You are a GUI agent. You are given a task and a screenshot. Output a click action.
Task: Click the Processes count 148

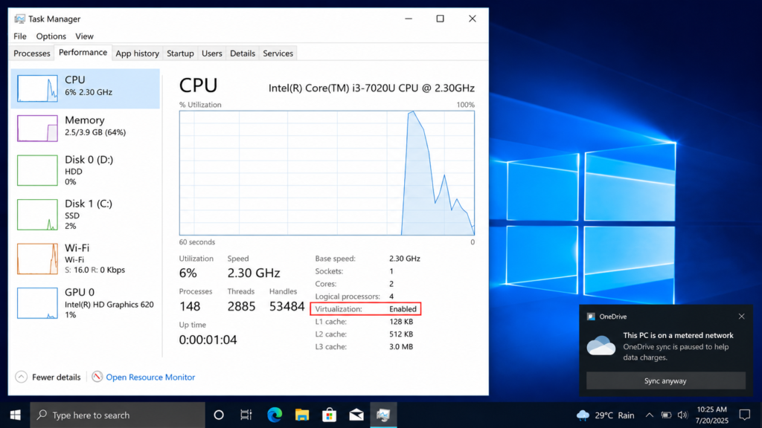(190, 306)
